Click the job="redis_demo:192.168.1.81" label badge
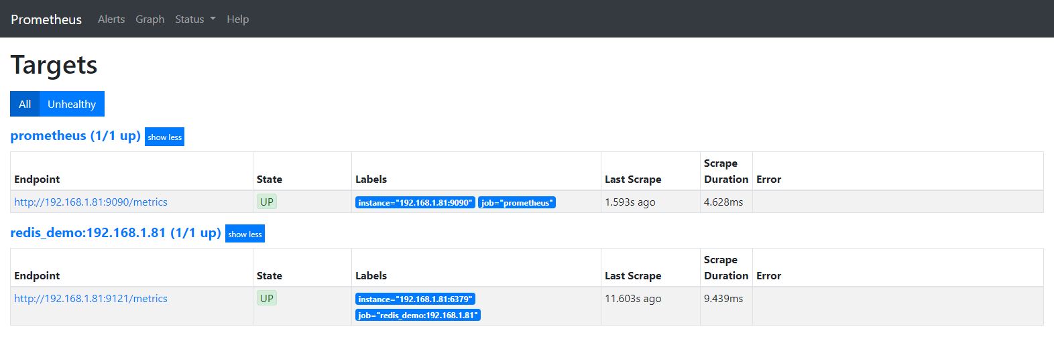 (418, 316)
